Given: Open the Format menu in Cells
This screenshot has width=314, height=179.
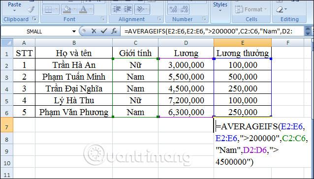Looking at the screenshot, I should [251, 9].
